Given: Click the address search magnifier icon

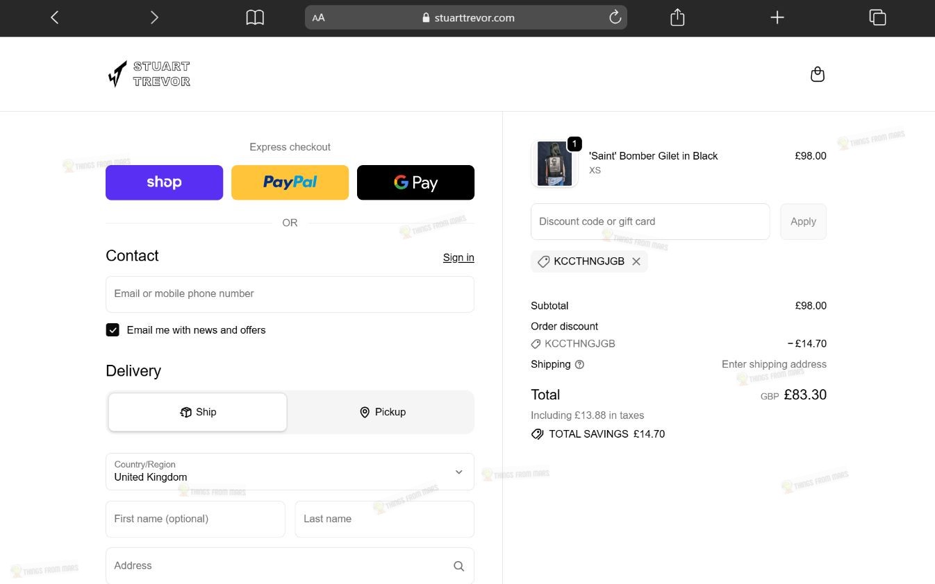Looking at the screenshot, I should [x=458, y=566].
